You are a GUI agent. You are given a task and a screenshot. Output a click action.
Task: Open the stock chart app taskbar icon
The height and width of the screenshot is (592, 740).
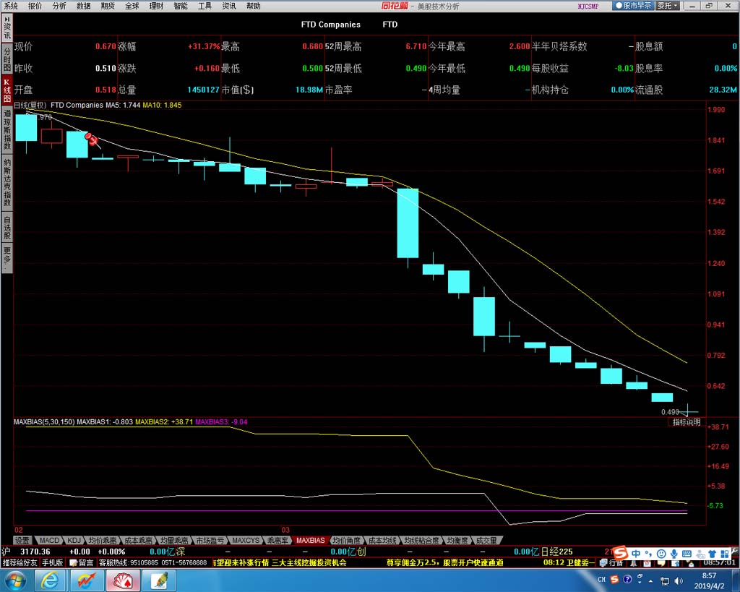click(x=87, y=580)
